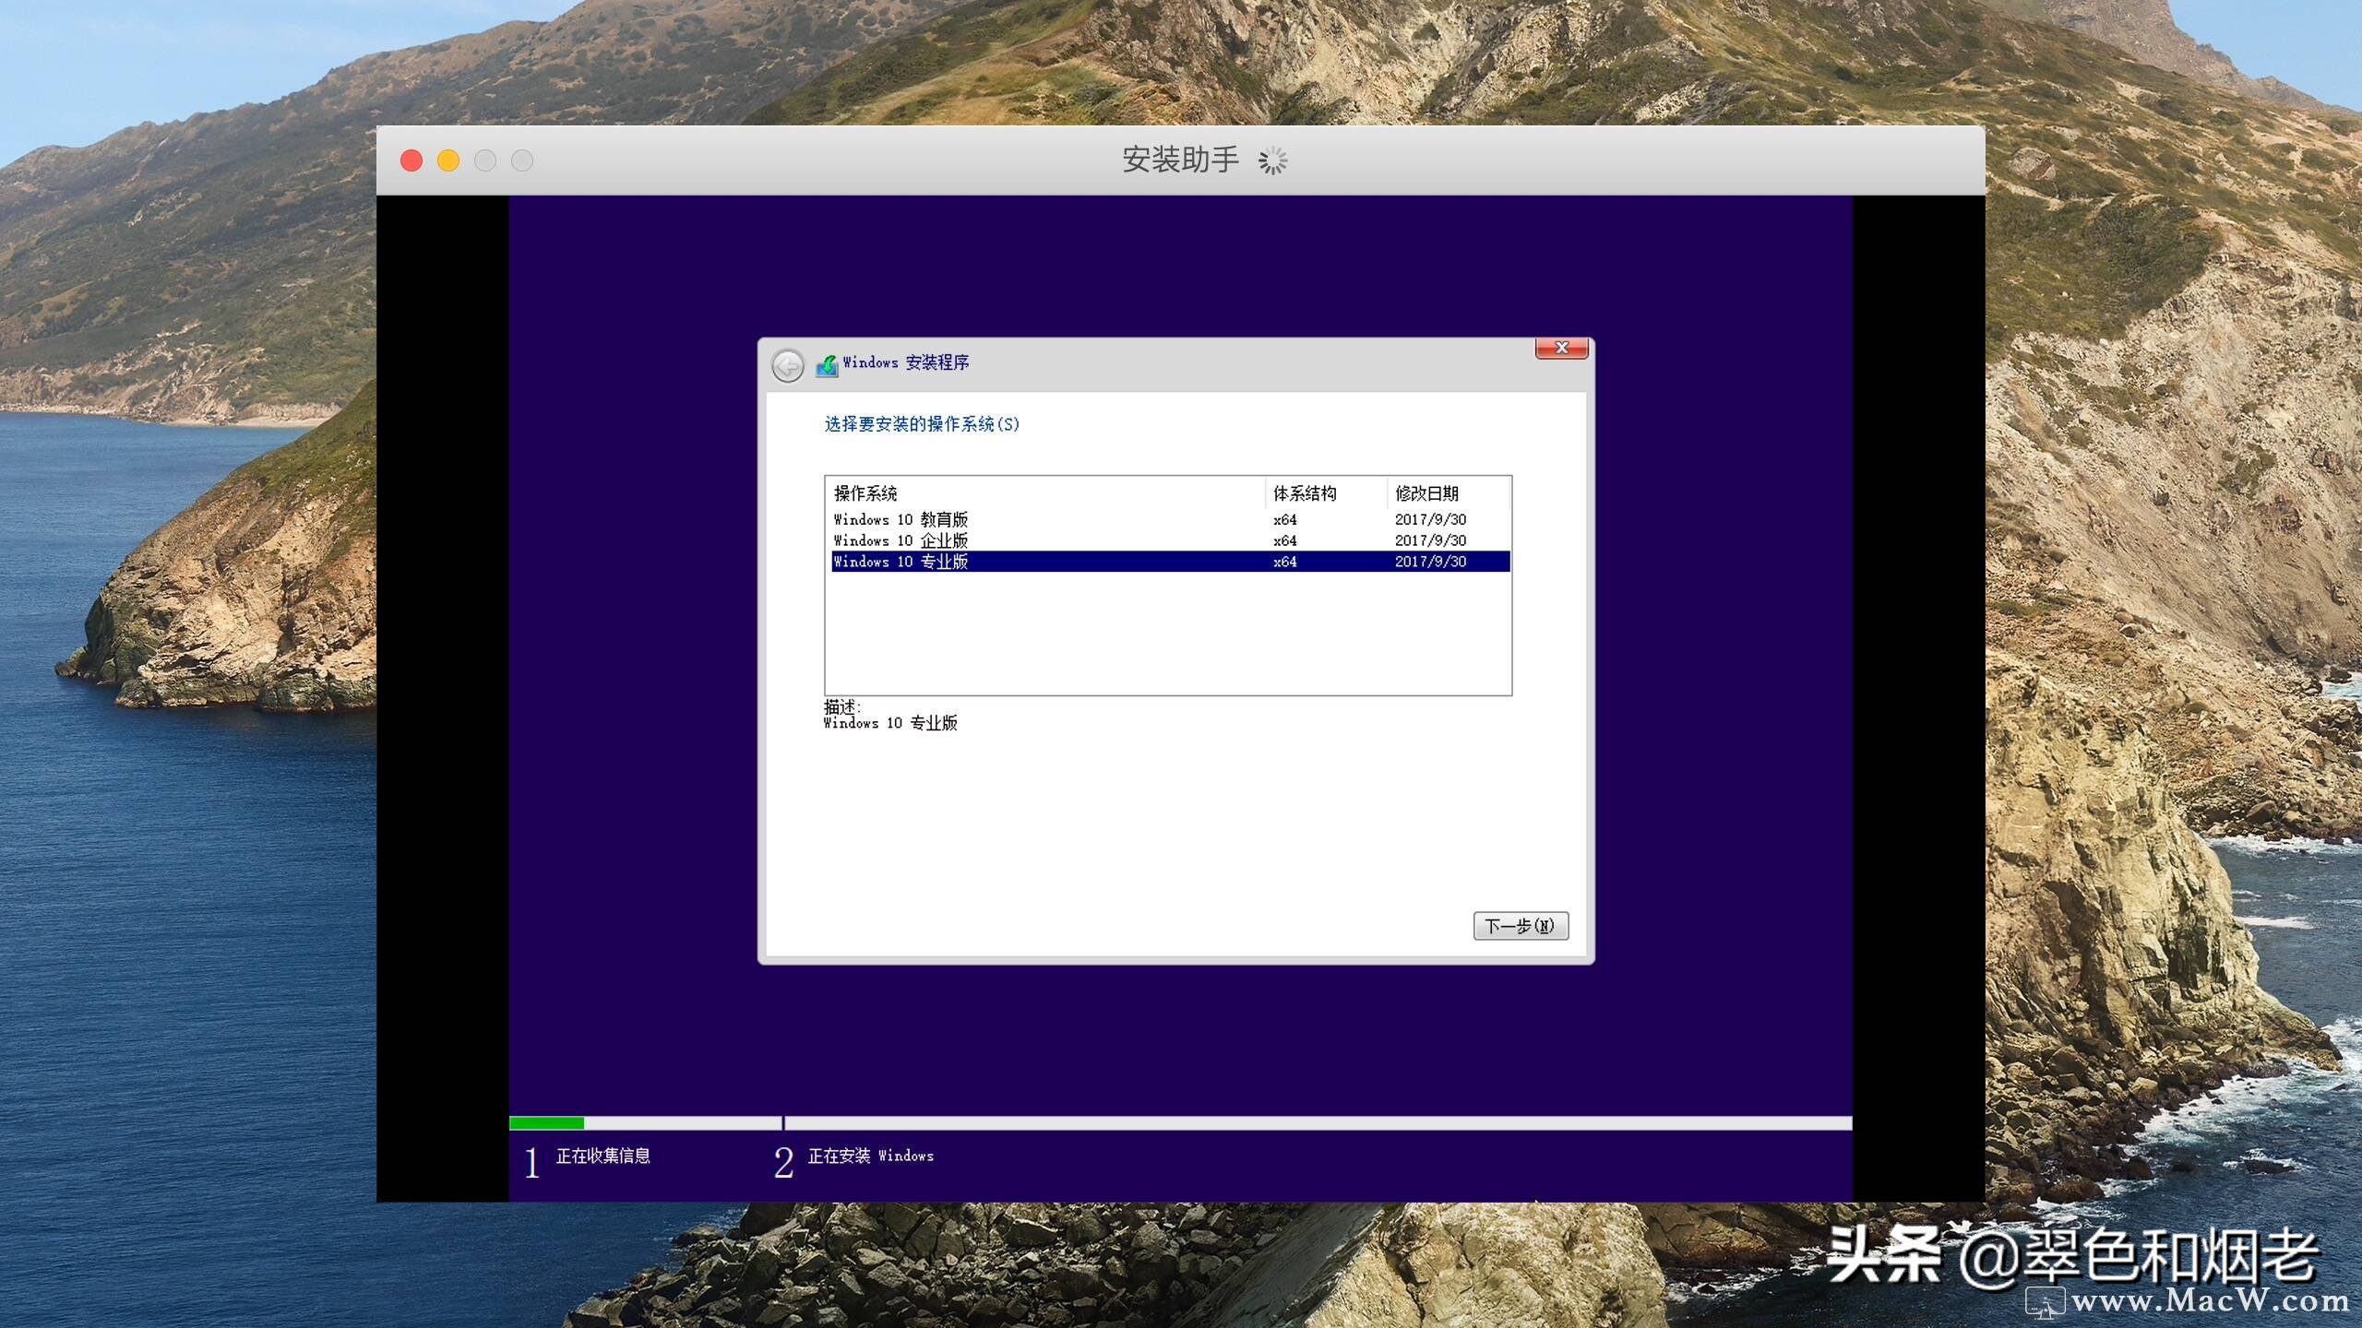Click the loading spinner beside 安装助手 title
Image resolution: width=2362 pixels, height=1328 pixels.
[x=1272, y=160]
